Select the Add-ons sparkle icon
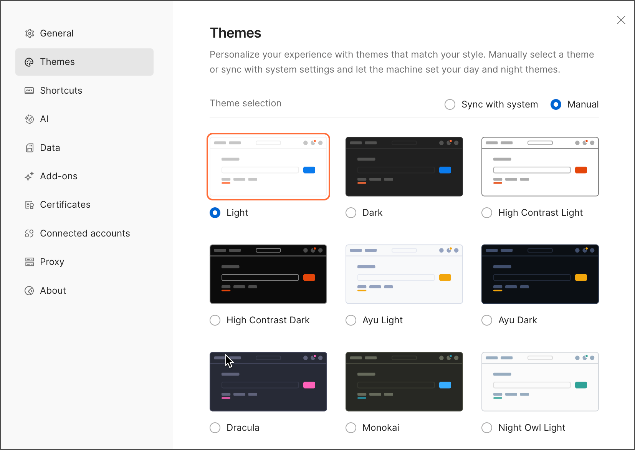This screenshot has width=635, height=450. click(x=30, y=176)
